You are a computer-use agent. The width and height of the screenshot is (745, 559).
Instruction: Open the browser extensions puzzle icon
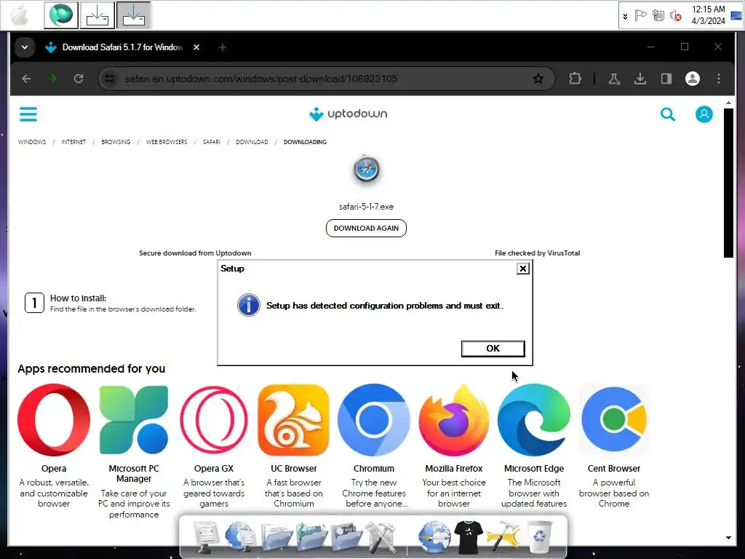tap(575, 79)
